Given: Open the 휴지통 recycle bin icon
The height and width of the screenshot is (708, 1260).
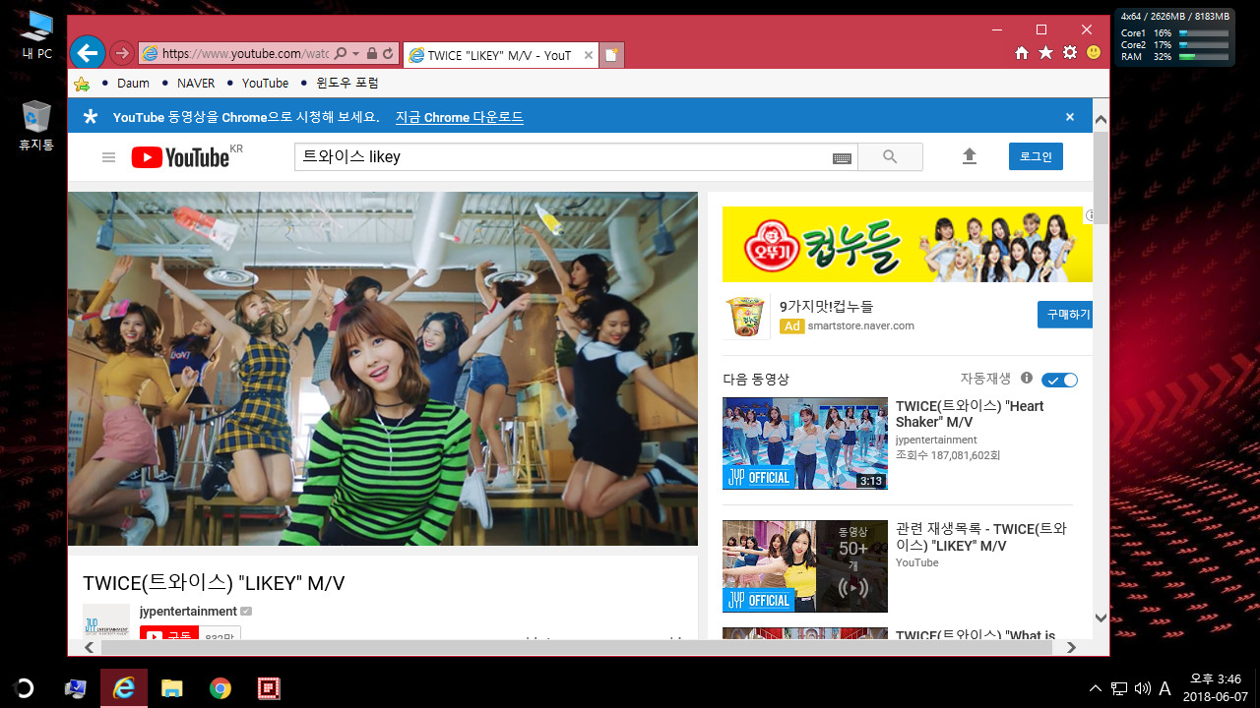Looking at the screenshot, I should (x=36, y=126).
